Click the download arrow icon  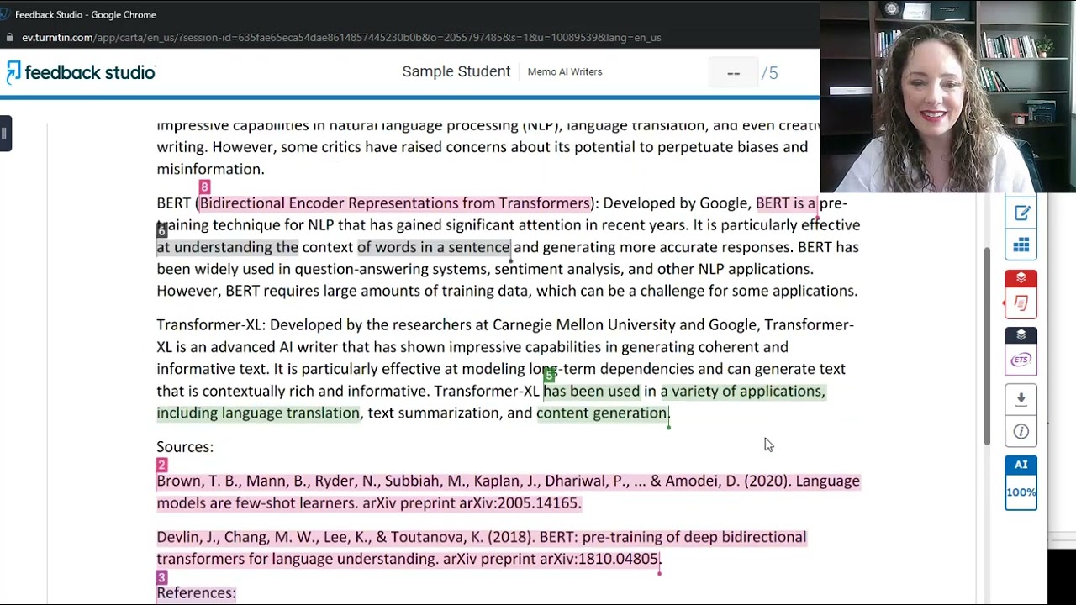click(x=1021, y=399)
